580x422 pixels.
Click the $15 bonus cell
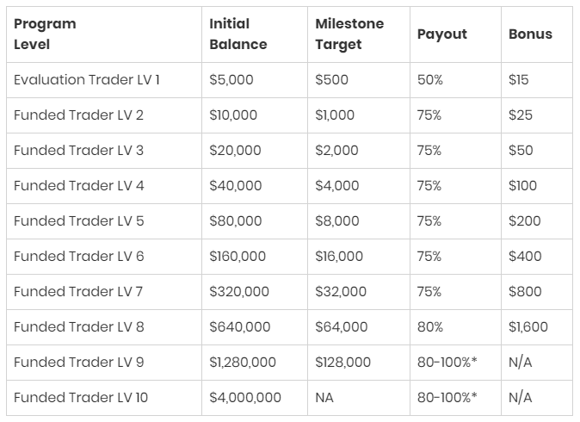[519, 80]
